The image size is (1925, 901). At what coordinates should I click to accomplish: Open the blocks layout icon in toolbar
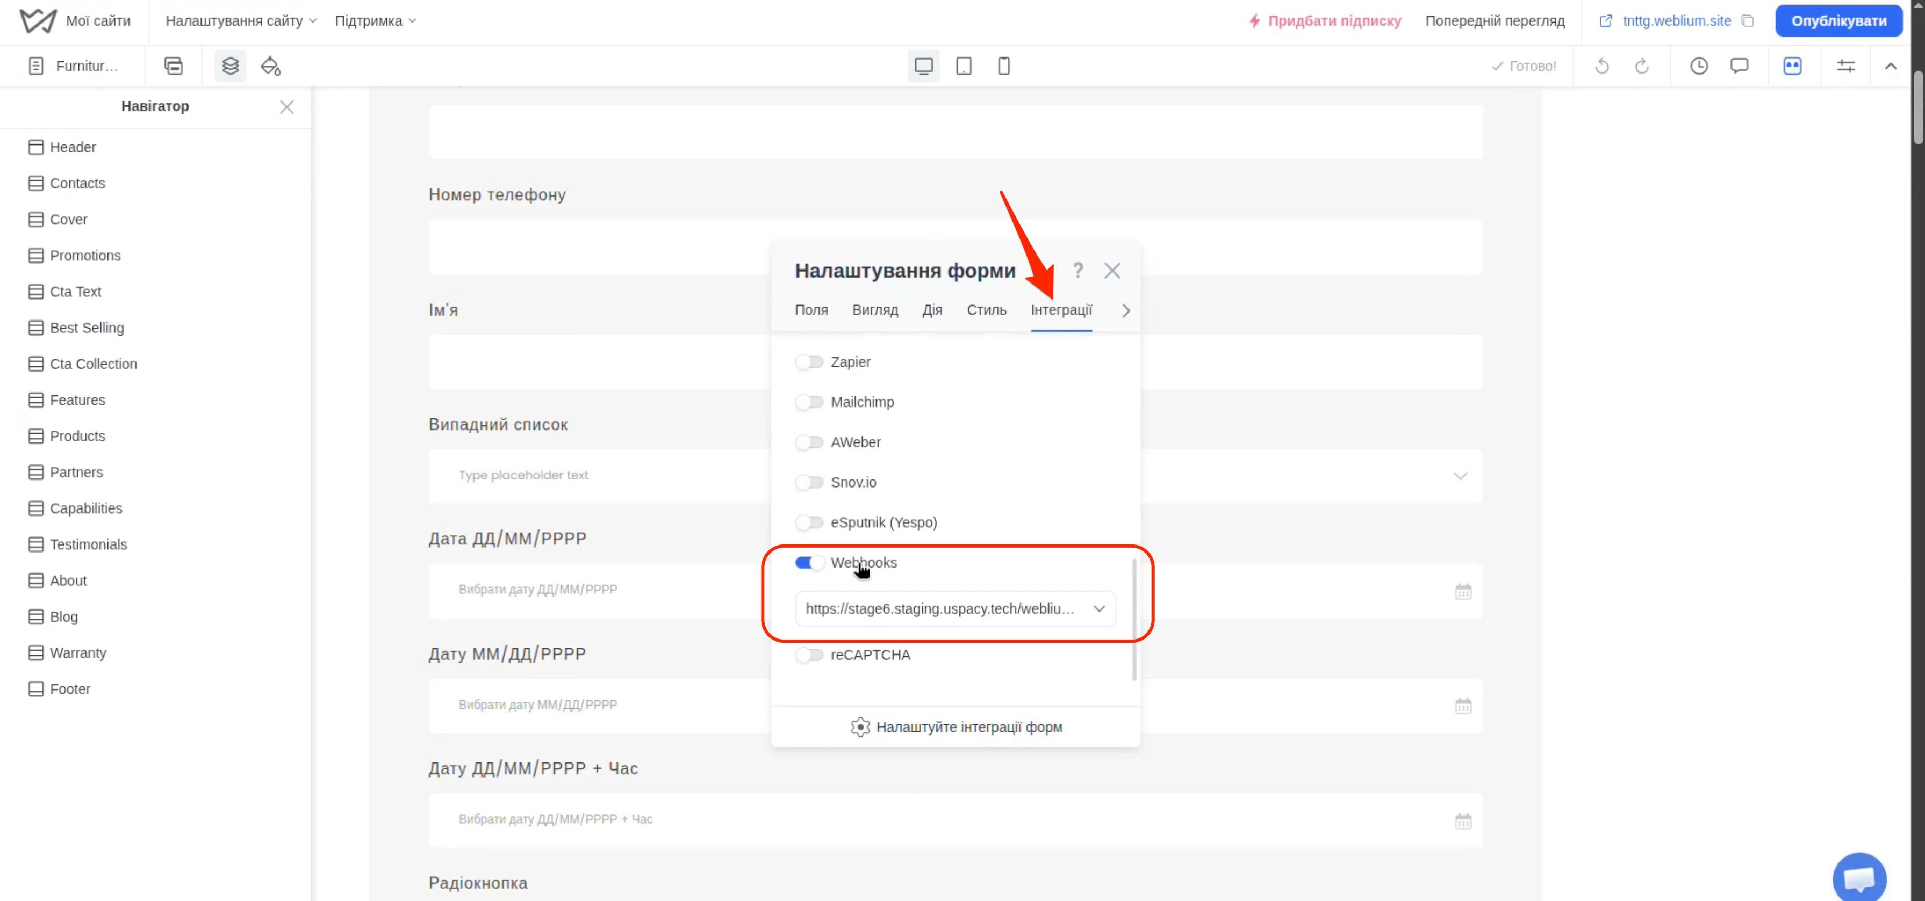pyautogui.click(x=174, y=66)
